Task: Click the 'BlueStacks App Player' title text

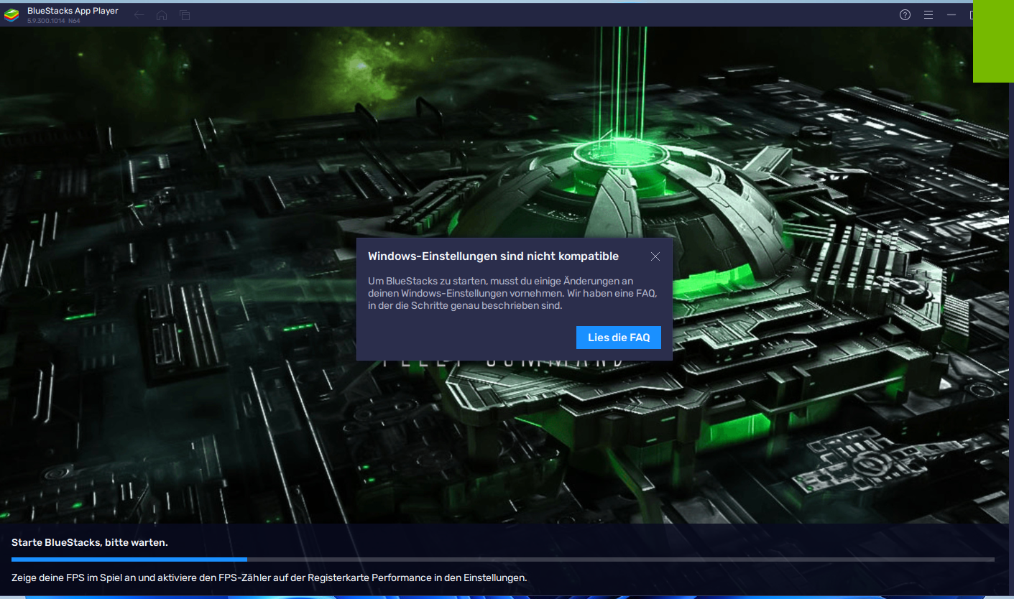Action: pyautogui.click(x=73, y=11)
